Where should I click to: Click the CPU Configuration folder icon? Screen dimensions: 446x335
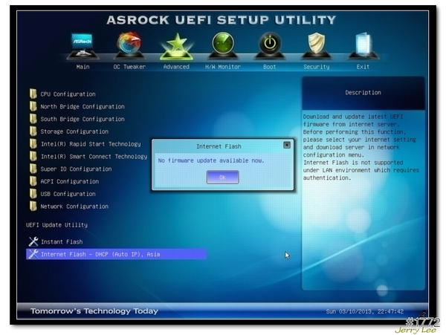click(33, 94)
